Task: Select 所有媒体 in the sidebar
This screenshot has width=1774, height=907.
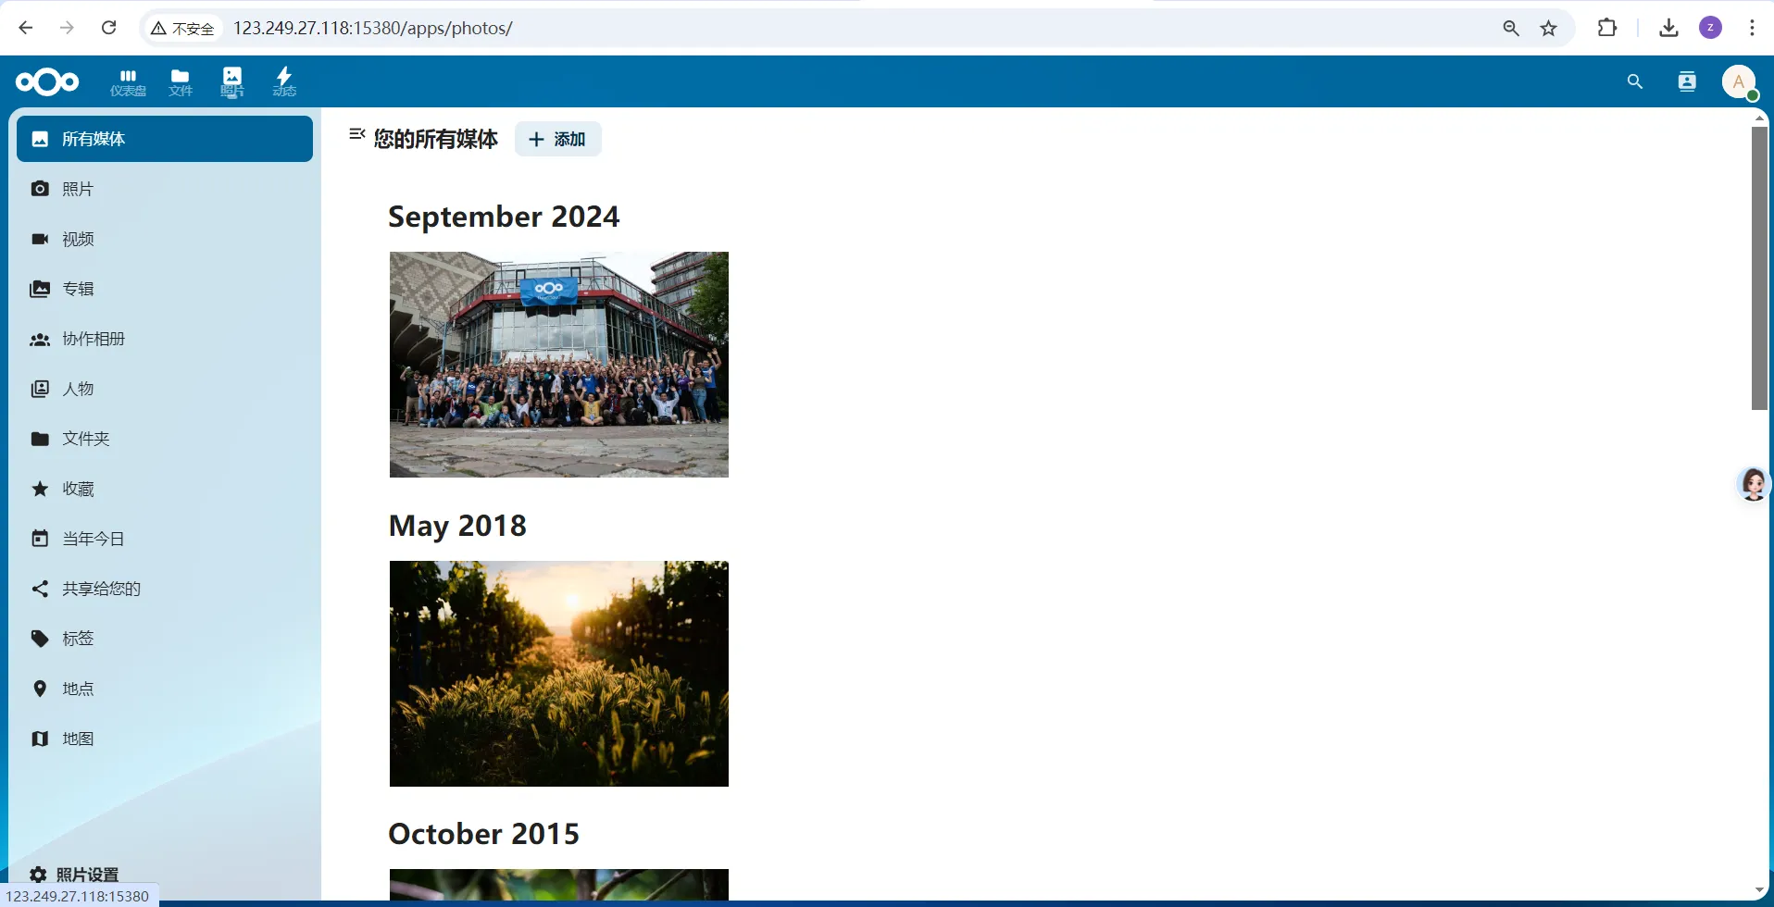Action: 165,139
